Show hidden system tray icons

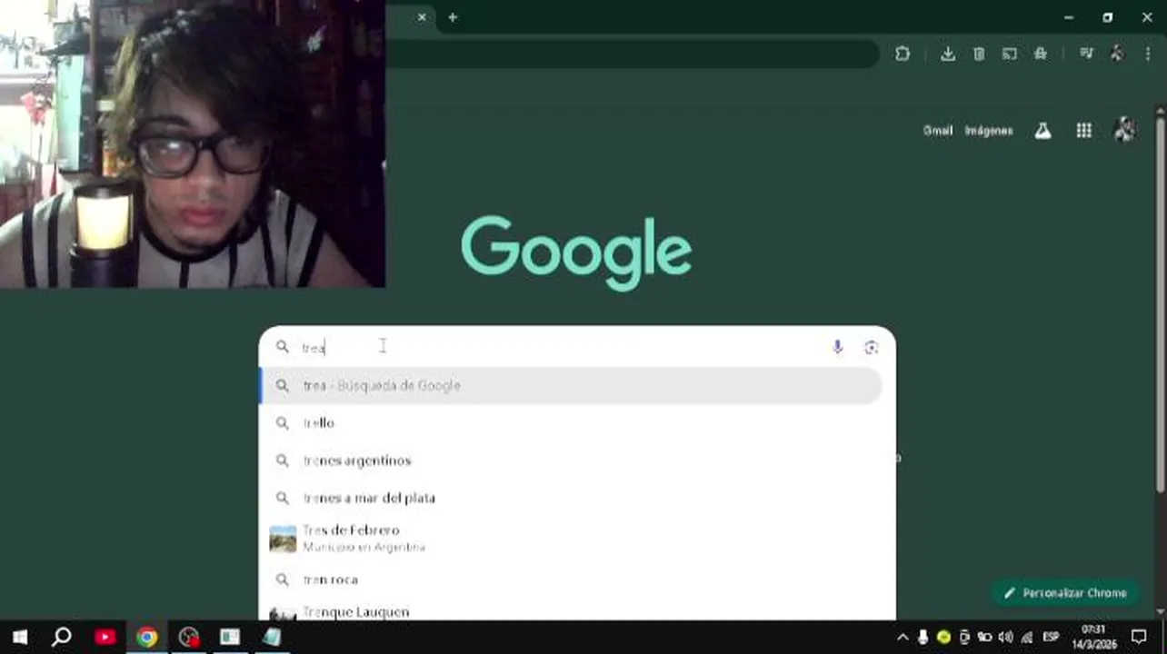point(903,637)
